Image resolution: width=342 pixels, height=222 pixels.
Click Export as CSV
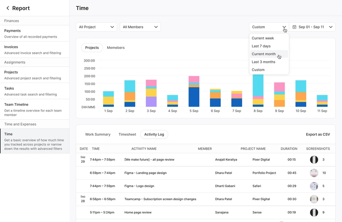[318, 134]
